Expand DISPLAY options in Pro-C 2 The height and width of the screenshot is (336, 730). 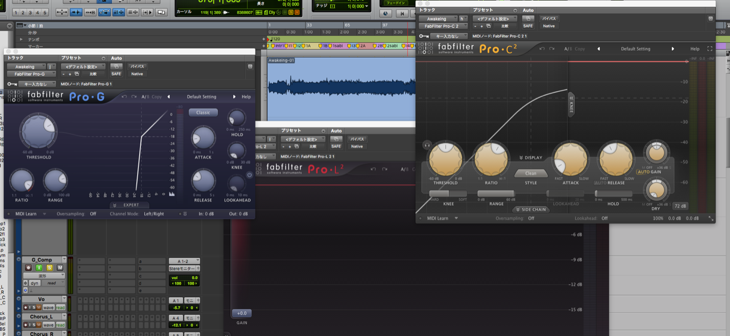tap(531, 157)
